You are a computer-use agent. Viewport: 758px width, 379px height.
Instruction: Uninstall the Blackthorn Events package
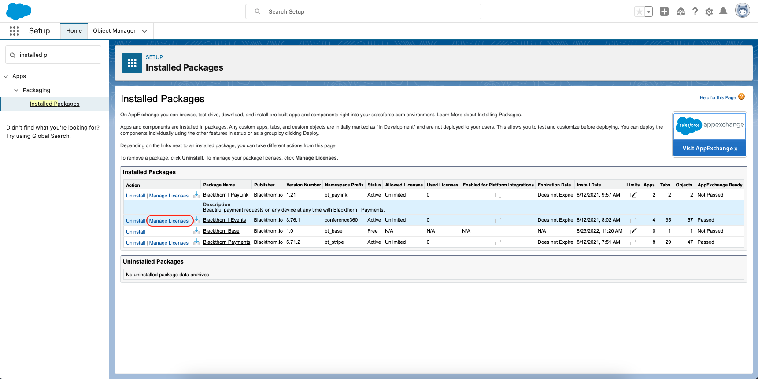[x=135, y=221]
